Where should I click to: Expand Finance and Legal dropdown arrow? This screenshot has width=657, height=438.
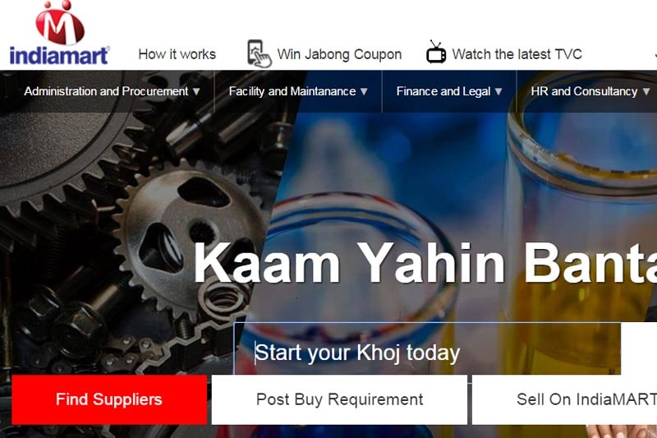498,91
